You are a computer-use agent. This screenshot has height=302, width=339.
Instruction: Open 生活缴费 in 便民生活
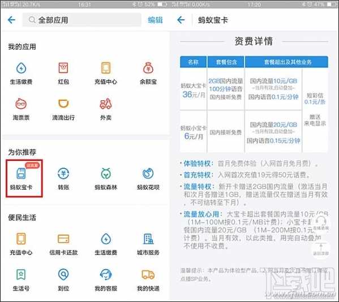pos(106,244)
